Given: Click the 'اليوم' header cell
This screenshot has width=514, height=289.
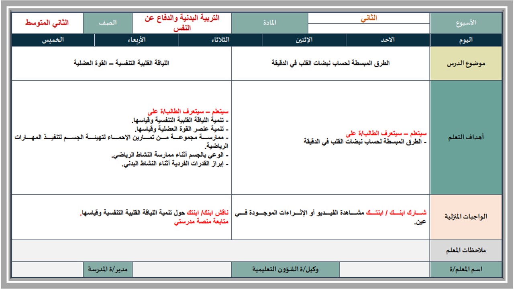Looking at the screenshot, I should (x=466, y=40).
